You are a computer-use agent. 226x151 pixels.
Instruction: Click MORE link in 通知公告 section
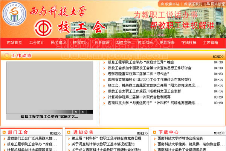[142, 133]
